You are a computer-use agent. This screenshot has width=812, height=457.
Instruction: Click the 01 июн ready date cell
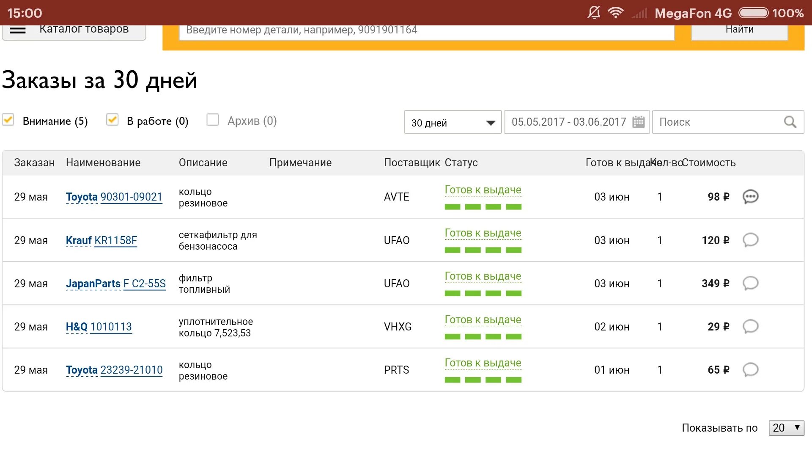pos(612,370)
